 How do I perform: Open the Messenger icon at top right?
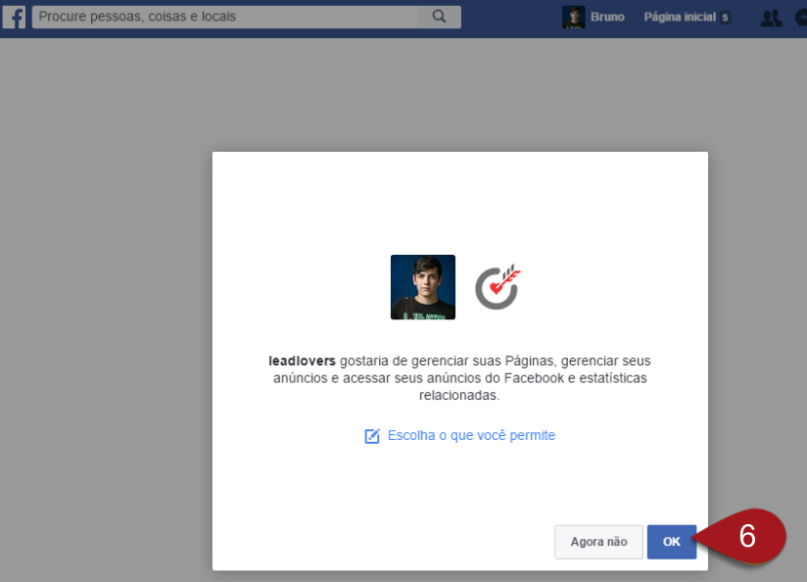coord(801,17)
